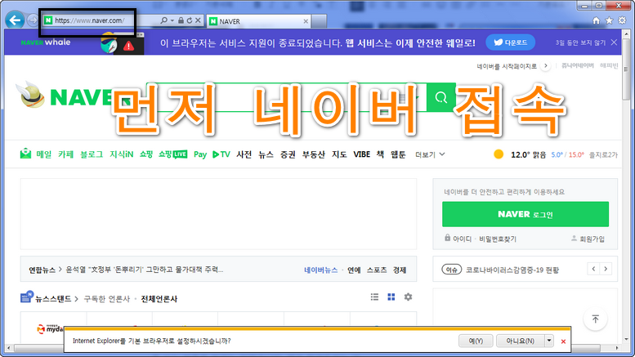Click 비밀번호찾기 link
The image size is (635, 357).
pyautogui.click(x=498, y=239)
